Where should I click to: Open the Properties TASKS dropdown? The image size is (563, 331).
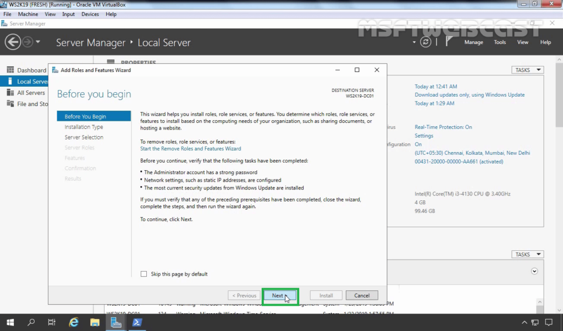[x=527, y=70]
